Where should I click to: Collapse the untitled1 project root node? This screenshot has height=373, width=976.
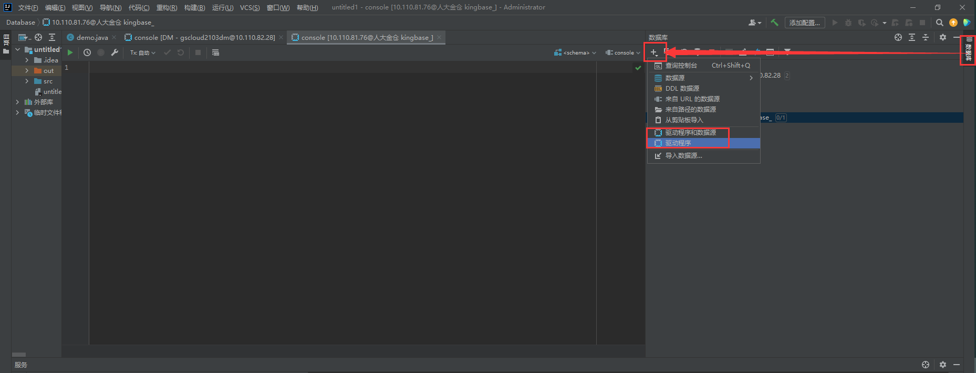(x=18, y=49)
